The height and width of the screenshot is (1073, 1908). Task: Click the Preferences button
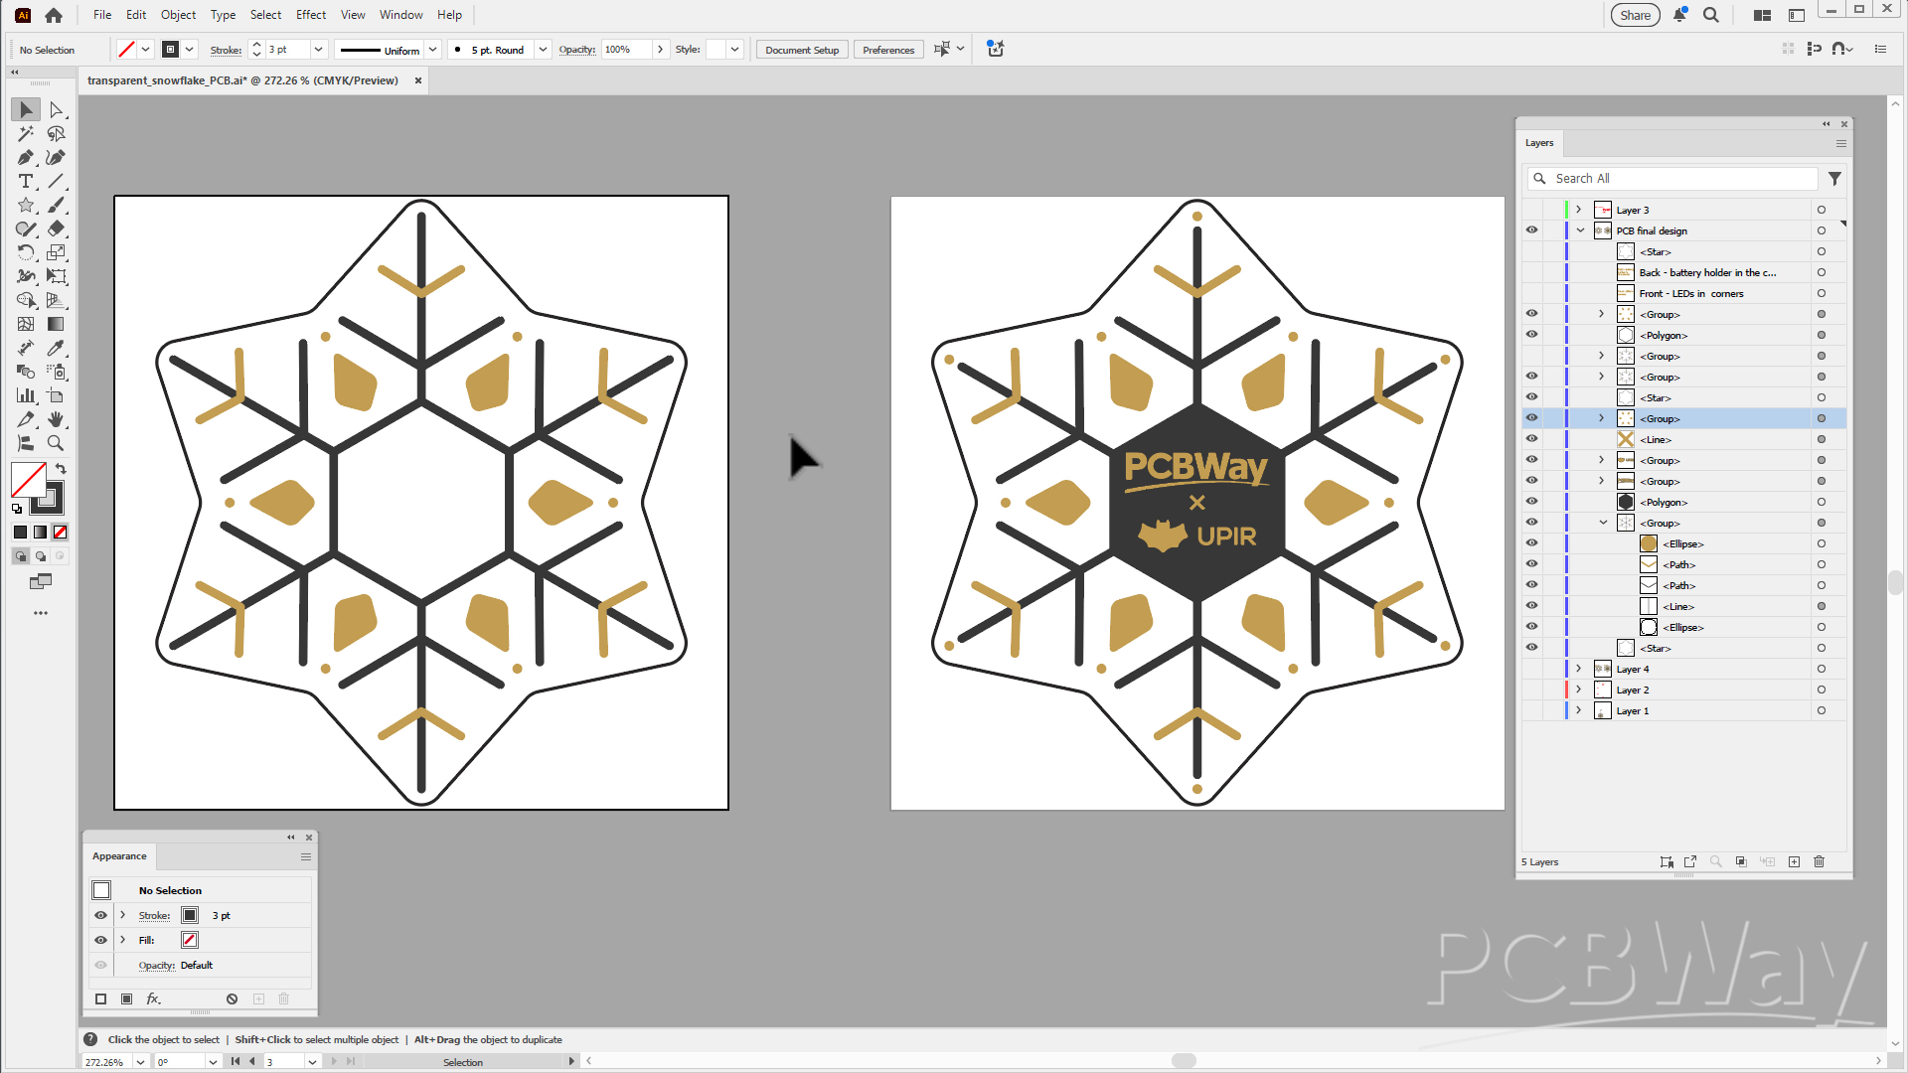tap(887, 50)
